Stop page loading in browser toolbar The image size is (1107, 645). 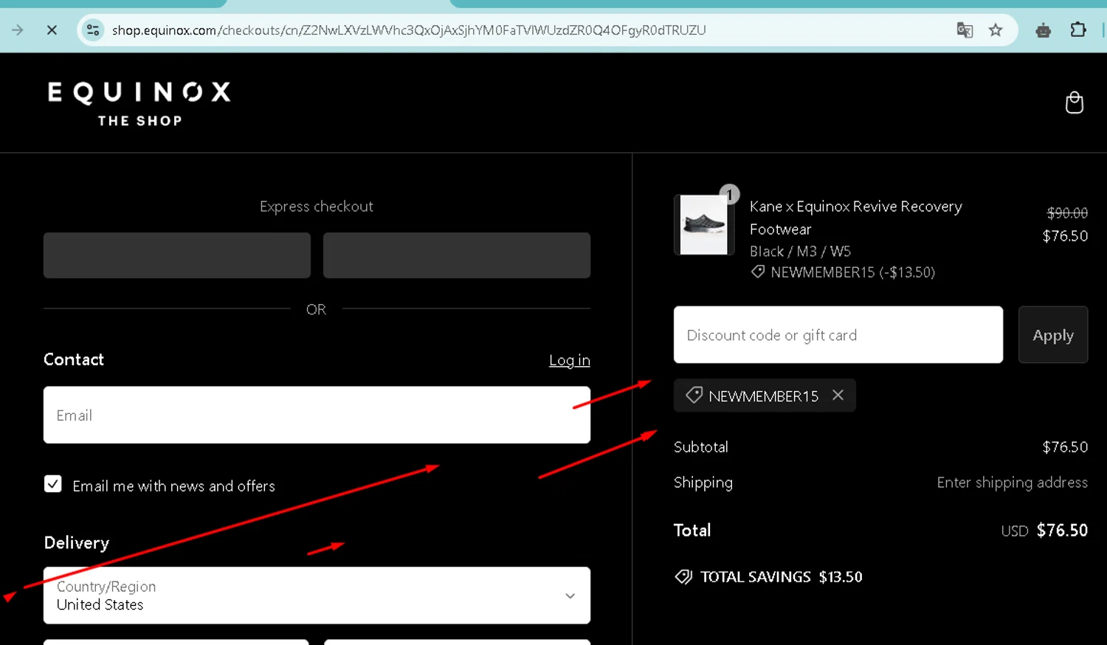[52, 30]
